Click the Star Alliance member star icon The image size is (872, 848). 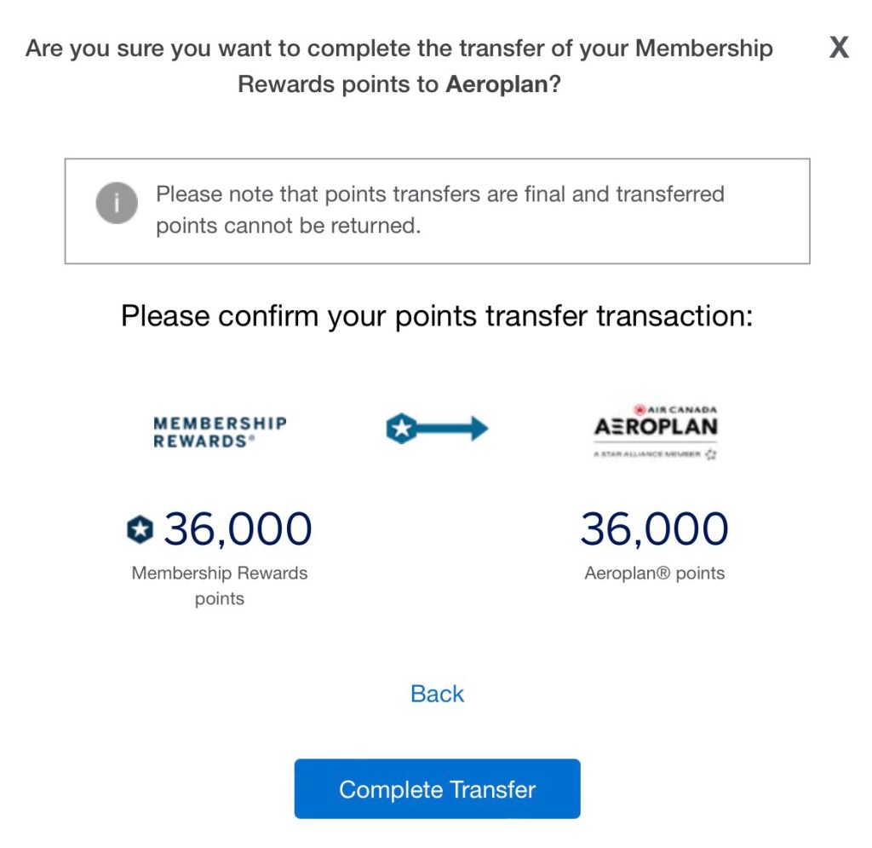pyautogui.click(x=711, y=455)
